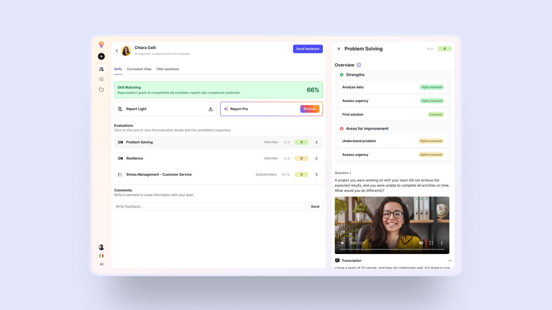Open the candidates people icon in sidebar

click(x=101, y=69)
